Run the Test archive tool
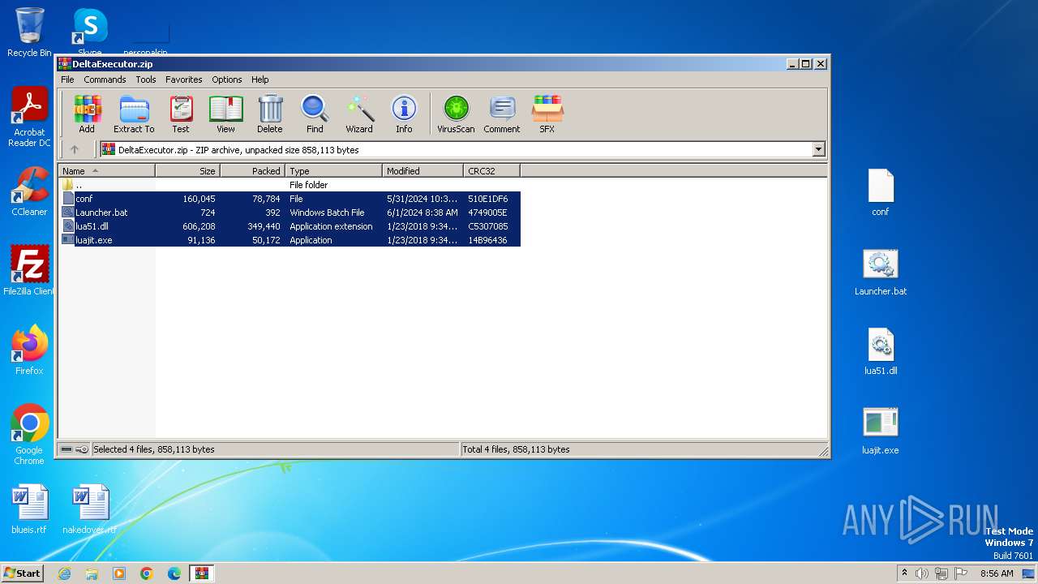The image size is (1038, 584). pyautogui.click(x=181, y=114)
